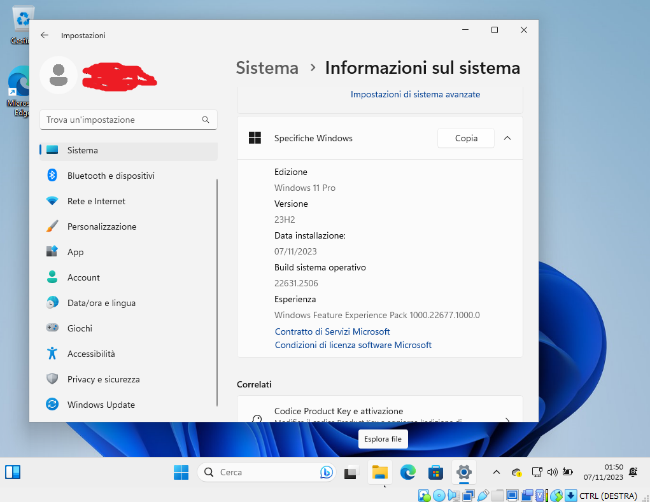Open the clock showing 01:50
Screen dimensions: 650x502
point(603,472)
